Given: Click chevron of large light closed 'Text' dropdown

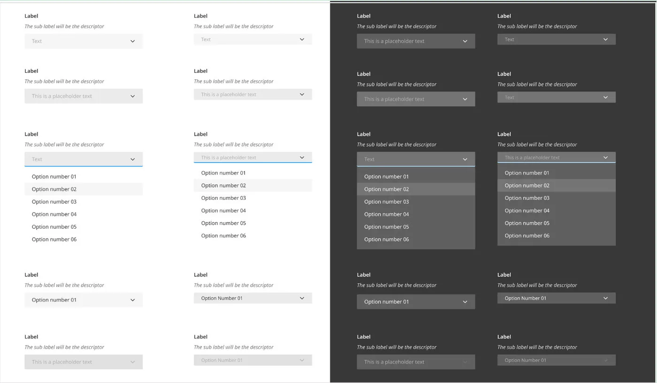Looking at the screenshot, I should tap(133, 41).
